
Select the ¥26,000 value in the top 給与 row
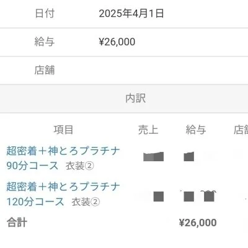(x=117, y=42)
